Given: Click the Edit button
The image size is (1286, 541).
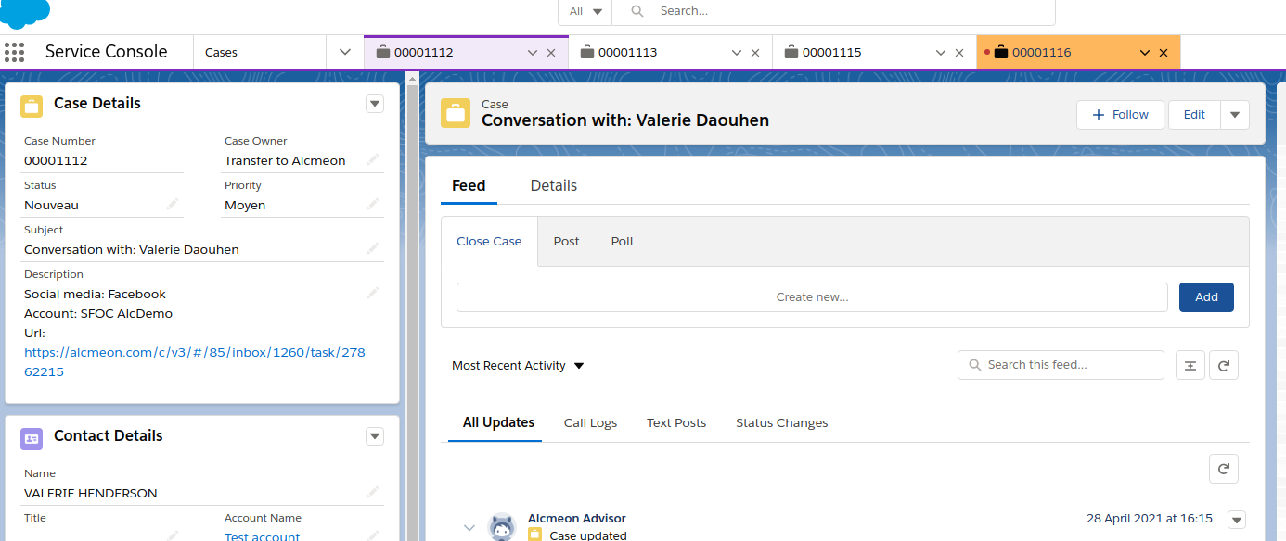Looking at the screenshot, I should [x=1194, y=115].
